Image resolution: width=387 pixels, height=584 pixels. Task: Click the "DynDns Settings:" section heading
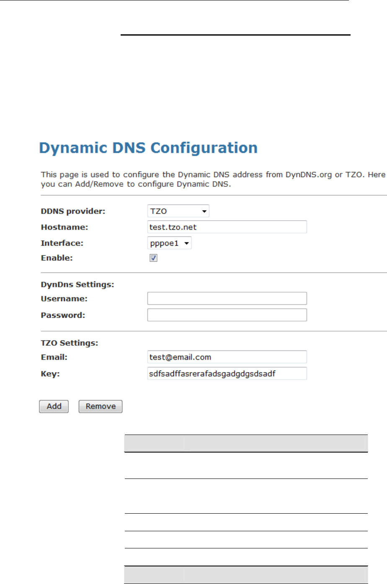point(77,284)
